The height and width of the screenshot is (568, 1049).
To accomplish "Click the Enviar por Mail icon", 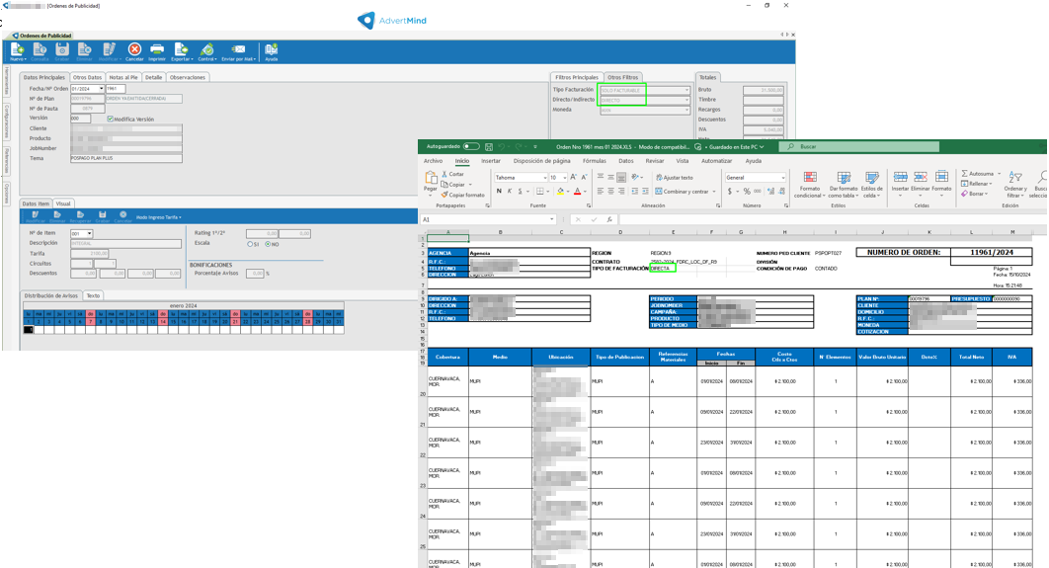I will [238, 50].
